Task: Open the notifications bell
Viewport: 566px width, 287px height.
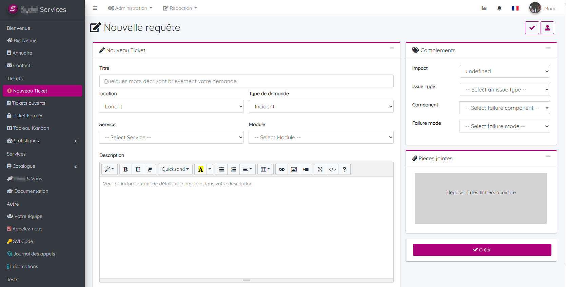Action: point(499,8)
